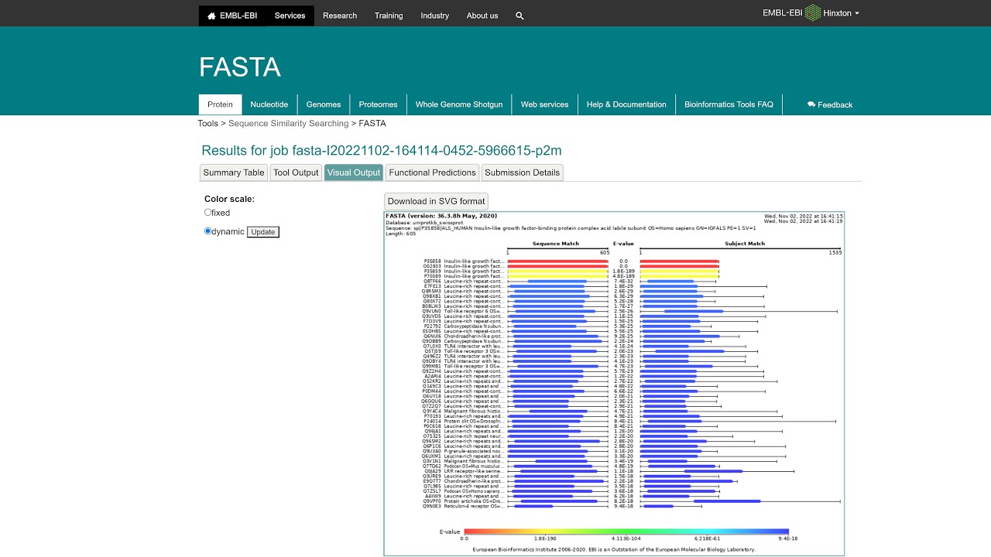The width and height of the screenshot is (991, 557).
Task: Open the search magnifier in top bar
Action: tap(520, 15)
